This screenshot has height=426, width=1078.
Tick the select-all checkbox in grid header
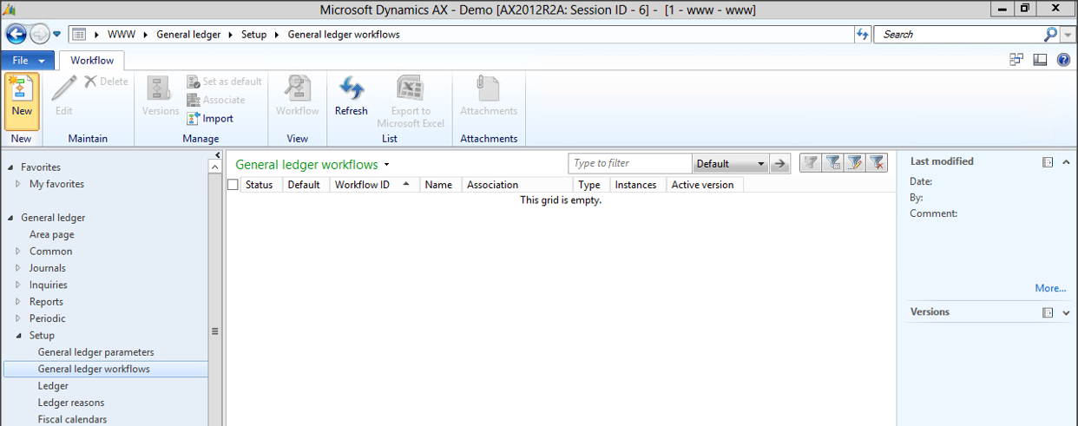pyautogui.click(x=233, y=185)
